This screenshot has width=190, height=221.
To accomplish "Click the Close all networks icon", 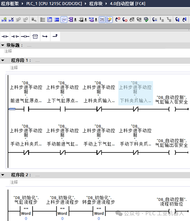I will tap(50, 19).
